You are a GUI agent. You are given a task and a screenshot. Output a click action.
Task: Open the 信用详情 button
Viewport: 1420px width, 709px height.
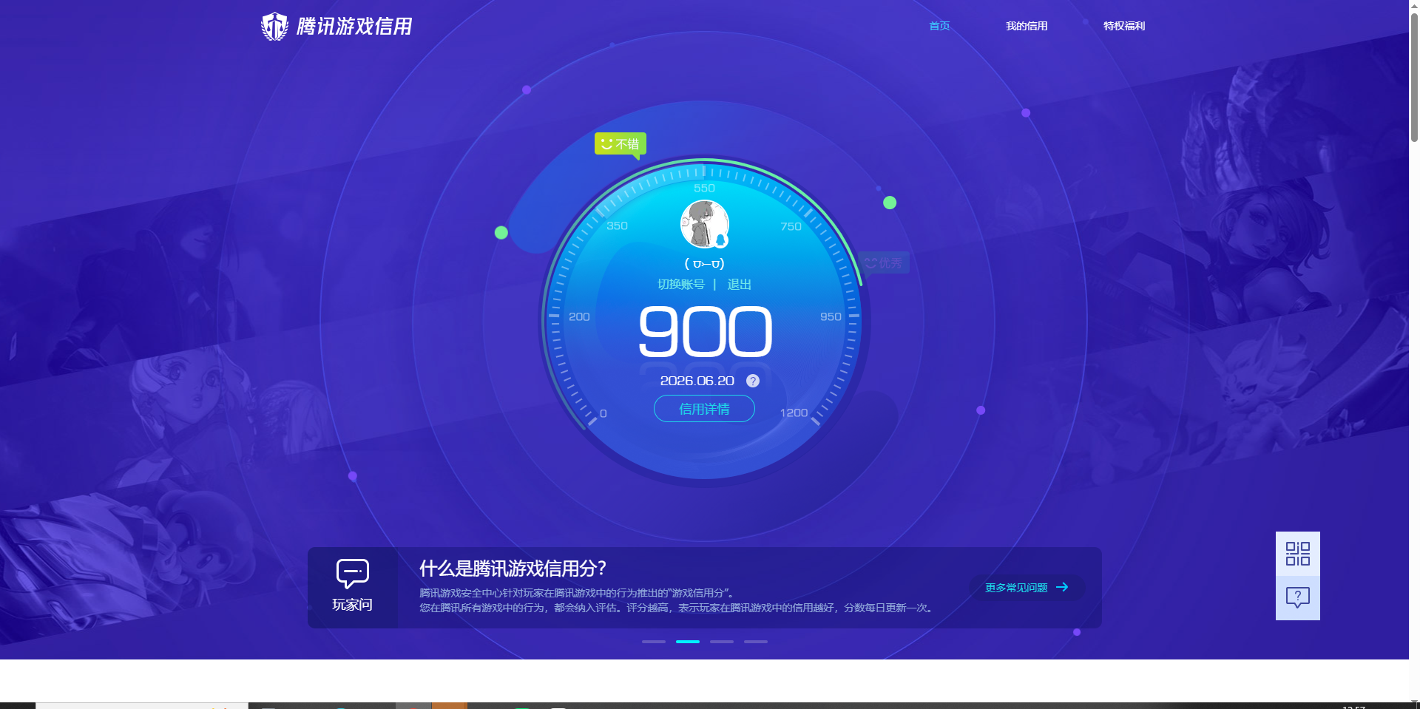pos(704,409)
